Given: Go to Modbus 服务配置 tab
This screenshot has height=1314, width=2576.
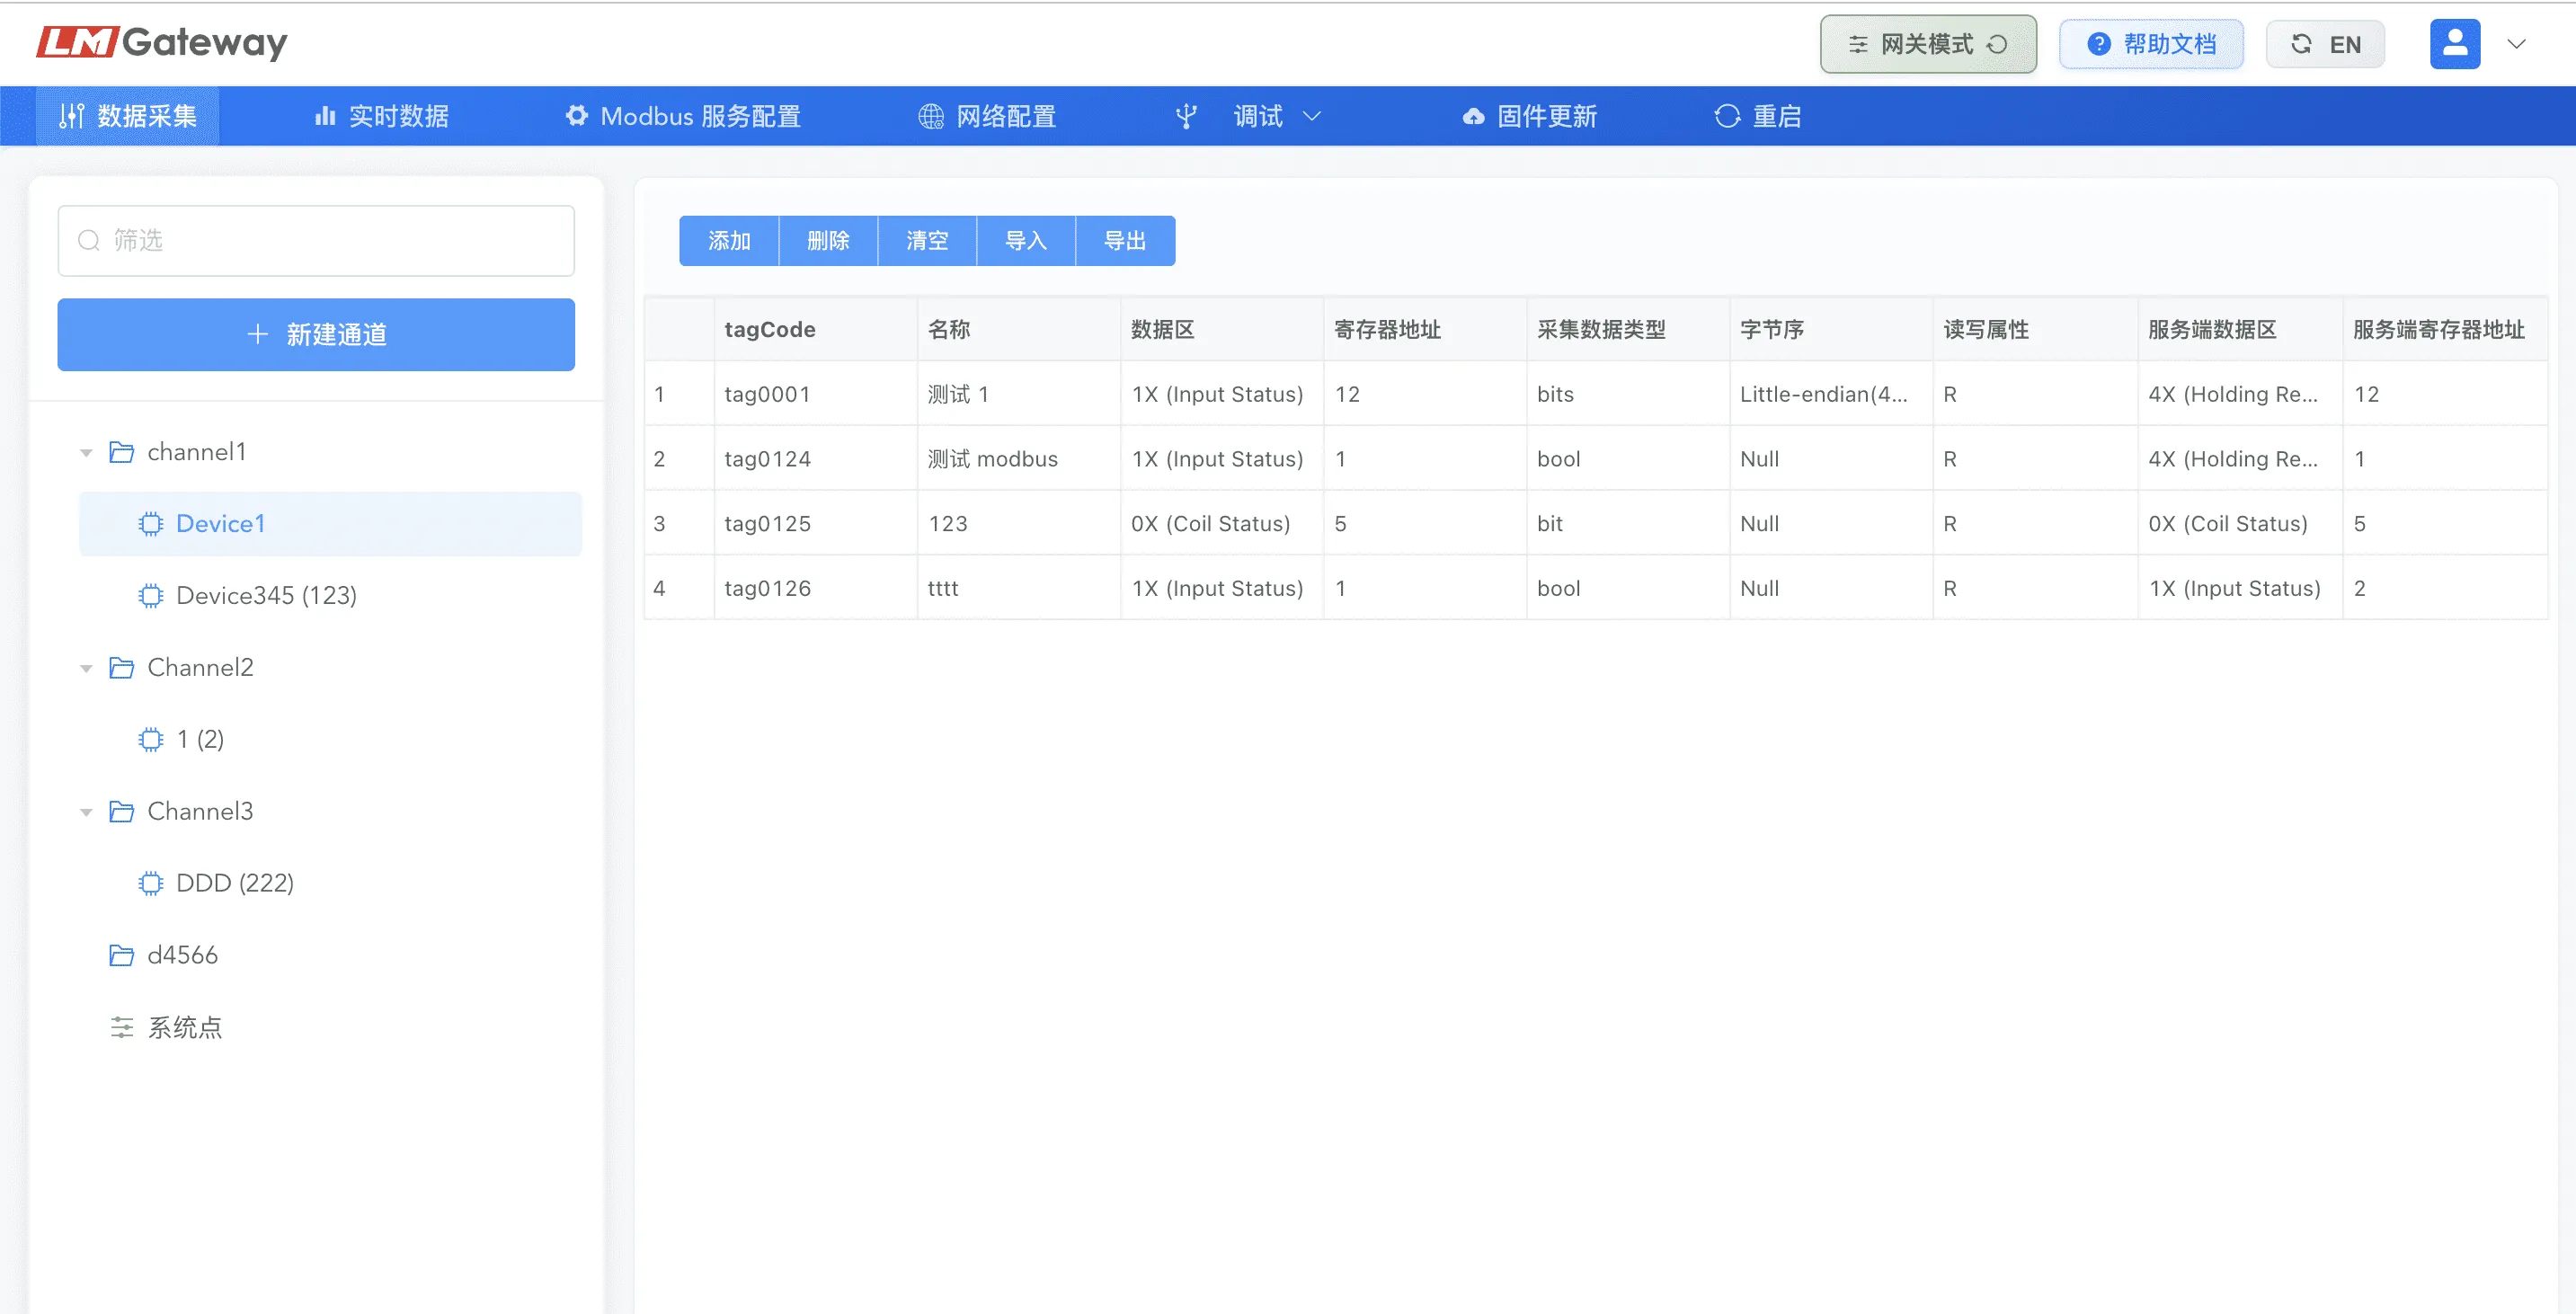Looking at the screenshot, I should click(x=683, y=116).
